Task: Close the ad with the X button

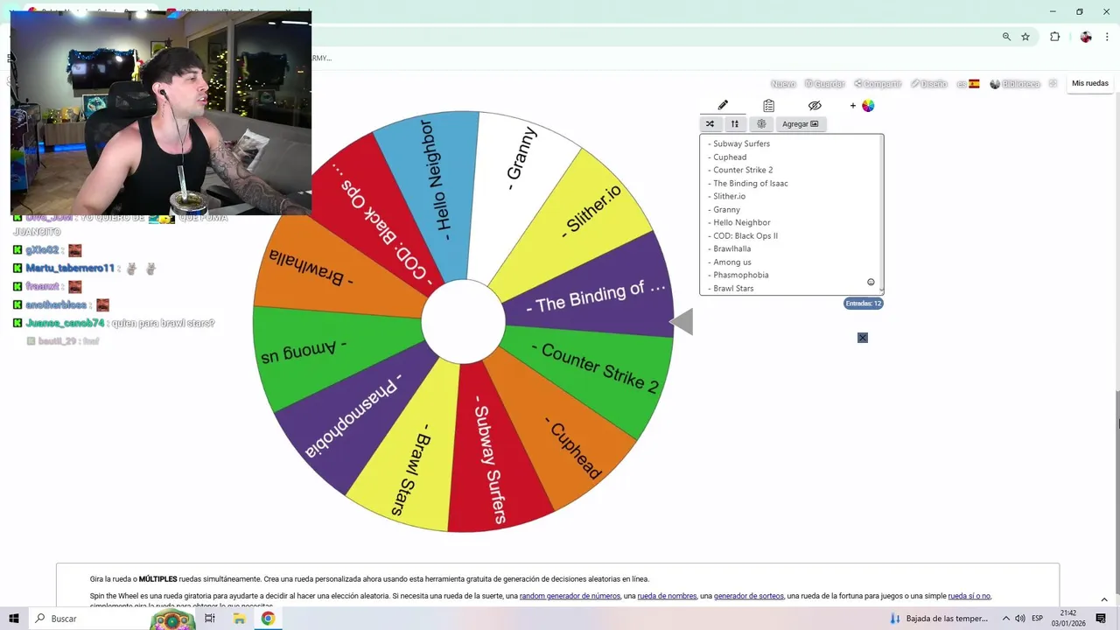Action: tap(863, 338)
